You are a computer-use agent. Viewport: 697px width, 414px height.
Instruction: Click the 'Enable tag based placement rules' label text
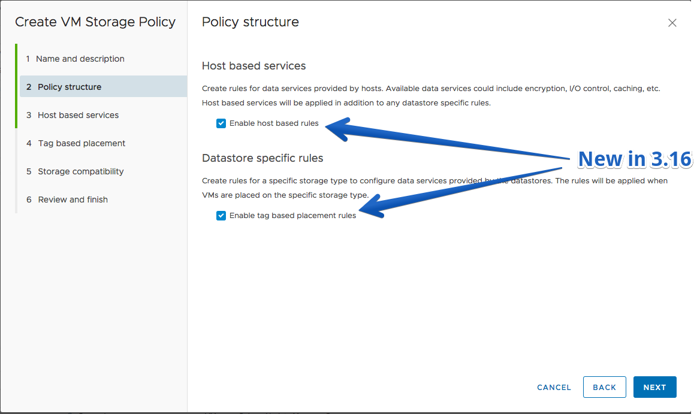[x=292, y=216]
